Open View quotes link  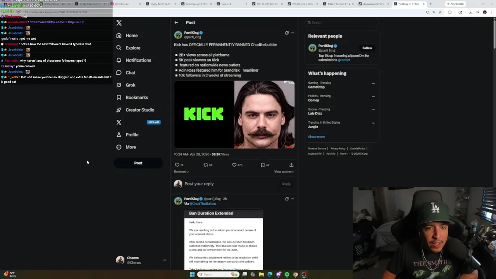pyautogui.click(x=284, y=172)
